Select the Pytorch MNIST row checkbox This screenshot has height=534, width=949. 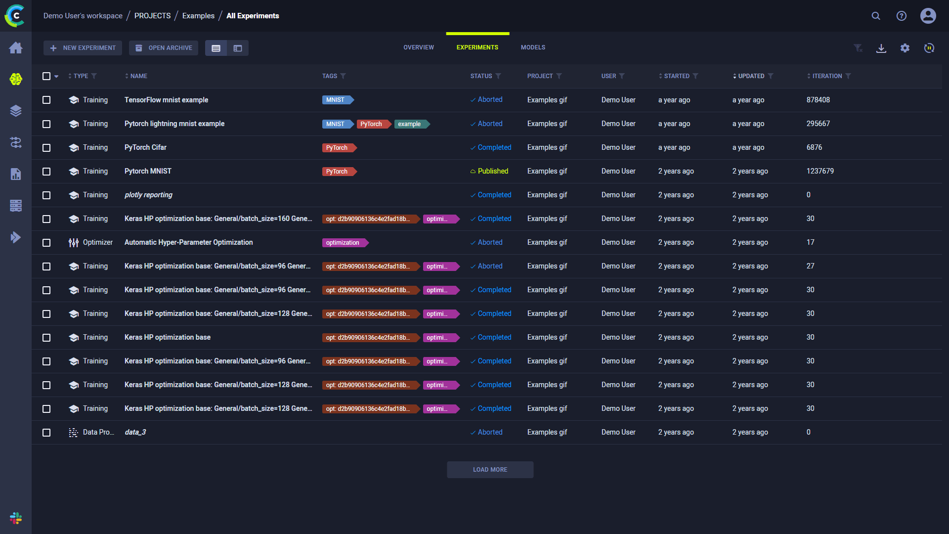[x=46, y=172]
